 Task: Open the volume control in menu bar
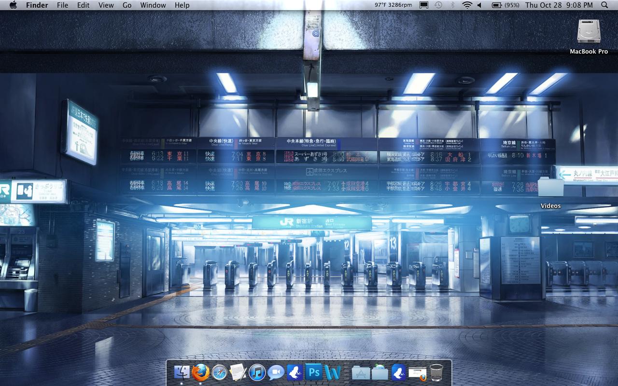coord(479,5)
